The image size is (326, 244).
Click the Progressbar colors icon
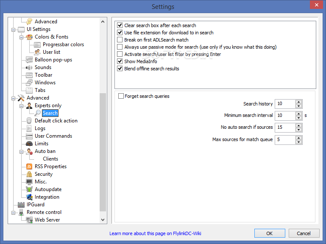[37, 44]
